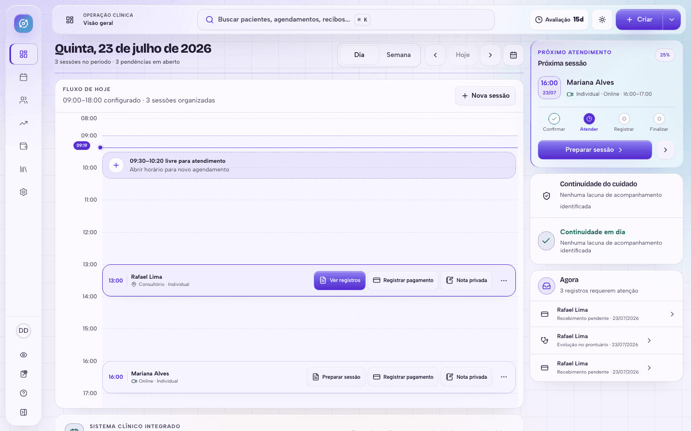This screenshot has height=431, width=691.
Task: Open more options for Mariana Alves session
Action: 504,377
